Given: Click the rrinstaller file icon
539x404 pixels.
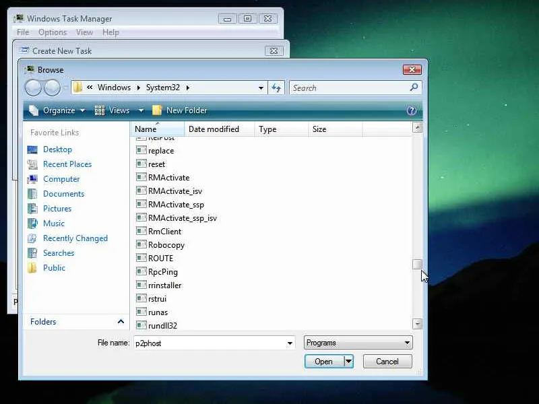Looking at the screenshot, I should pyautogui.click(x=141, y=285).
